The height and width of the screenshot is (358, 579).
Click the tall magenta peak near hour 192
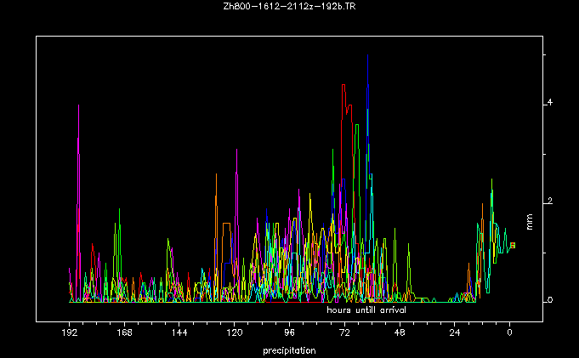pyautogui.click(x=78, y=105)
